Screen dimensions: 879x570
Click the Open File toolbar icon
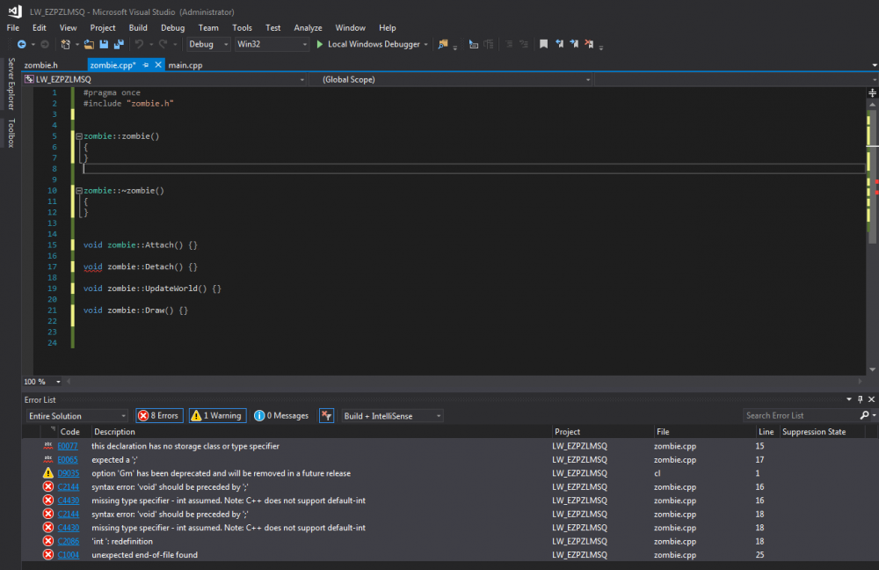click(91, 44)
